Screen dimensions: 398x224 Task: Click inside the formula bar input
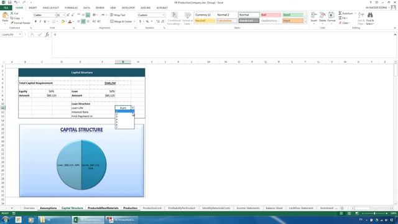(x=223, y=45)
